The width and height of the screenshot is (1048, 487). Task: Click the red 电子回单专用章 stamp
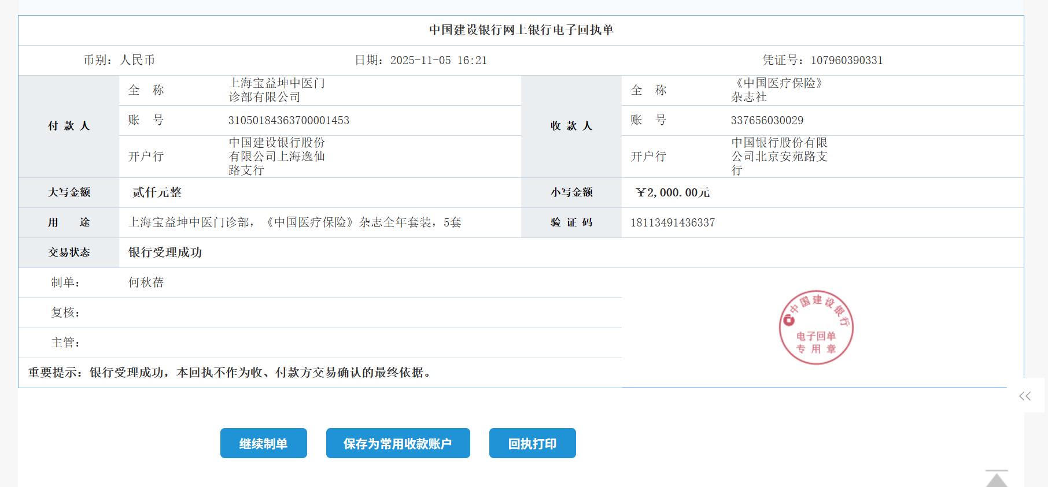[815, 328]
